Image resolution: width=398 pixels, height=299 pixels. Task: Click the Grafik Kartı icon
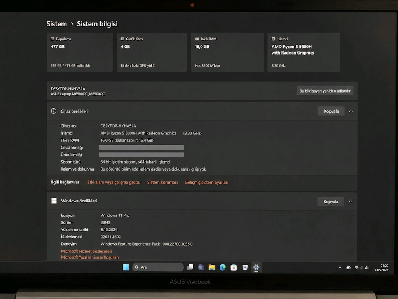coord(122,39)
